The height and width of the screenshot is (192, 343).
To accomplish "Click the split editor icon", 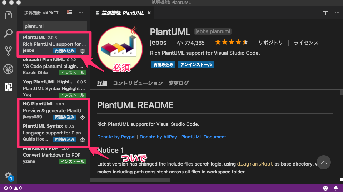I will coord(325,13).
